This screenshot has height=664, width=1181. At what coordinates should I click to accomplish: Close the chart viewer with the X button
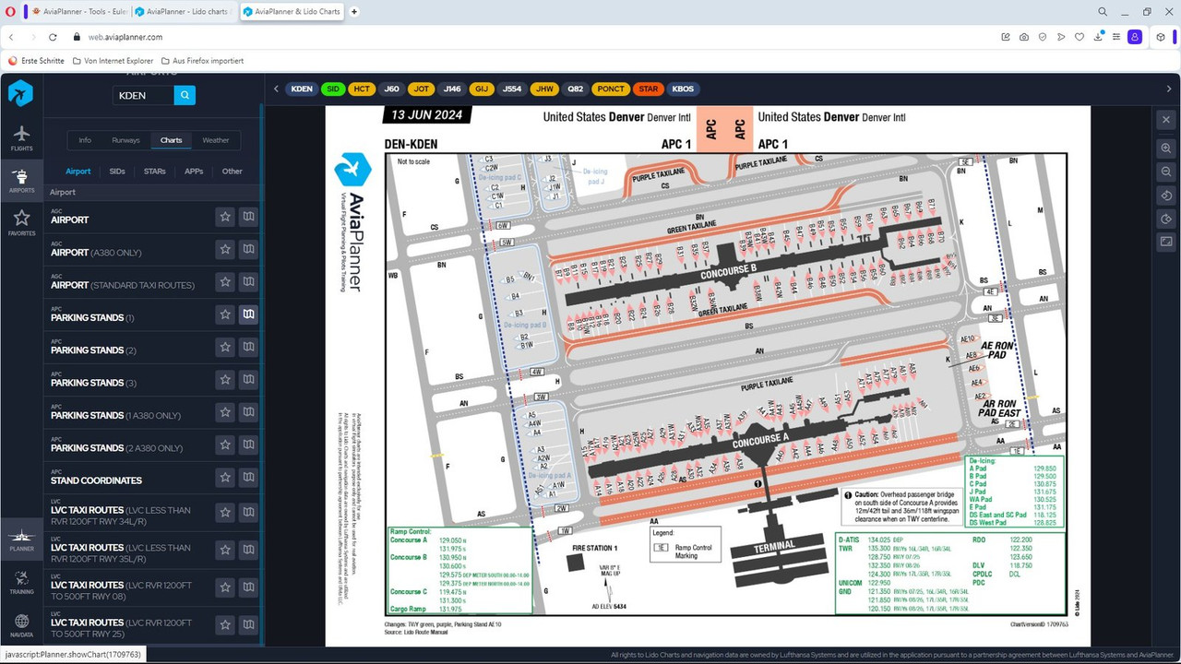pos(1166,119)
